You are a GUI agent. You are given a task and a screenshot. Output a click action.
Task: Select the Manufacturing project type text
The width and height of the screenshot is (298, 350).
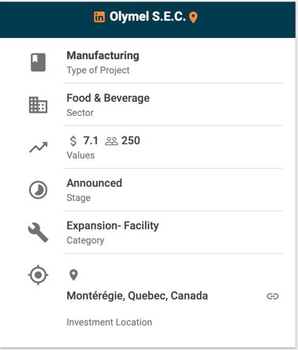pos(103,56)
